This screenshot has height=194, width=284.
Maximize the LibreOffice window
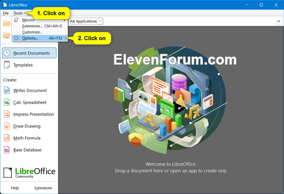pyautogui.click(x=261, y=5)
